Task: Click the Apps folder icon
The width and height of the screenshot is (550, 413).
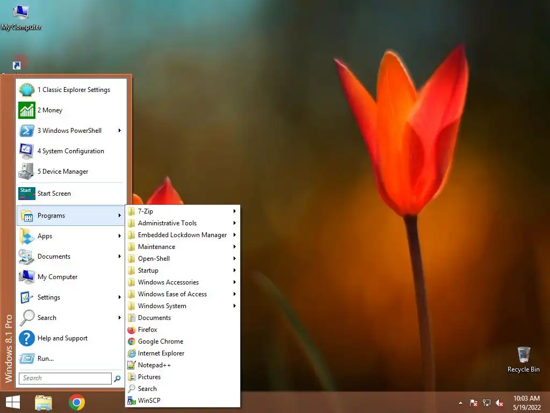Action: 27,236
